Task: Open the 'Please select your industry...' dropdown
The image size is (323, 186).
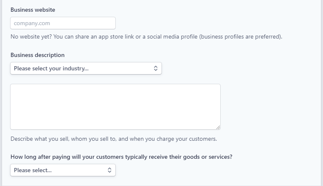Action: [x=86, y=68]
